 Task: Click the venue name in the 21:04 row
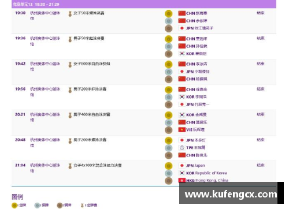(x=45, y=168)
